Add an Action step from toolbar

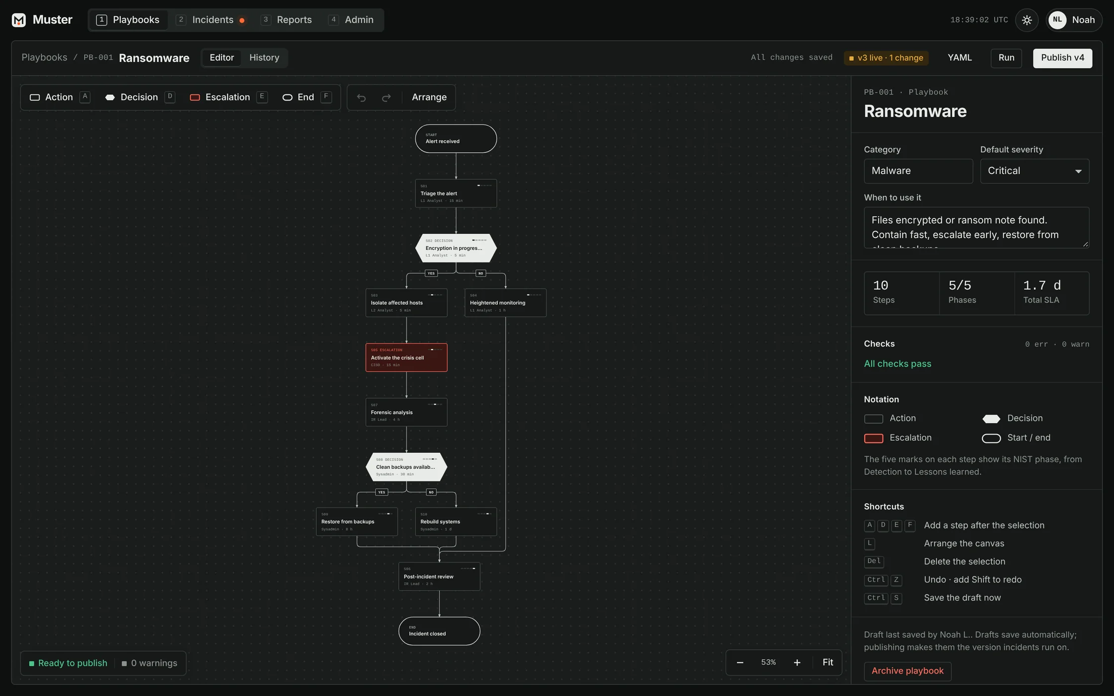point(60,97)
